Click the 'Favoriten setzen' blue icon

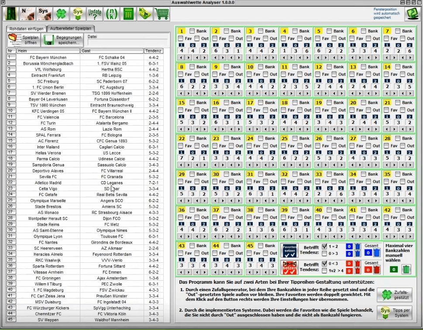click(289, 251)
